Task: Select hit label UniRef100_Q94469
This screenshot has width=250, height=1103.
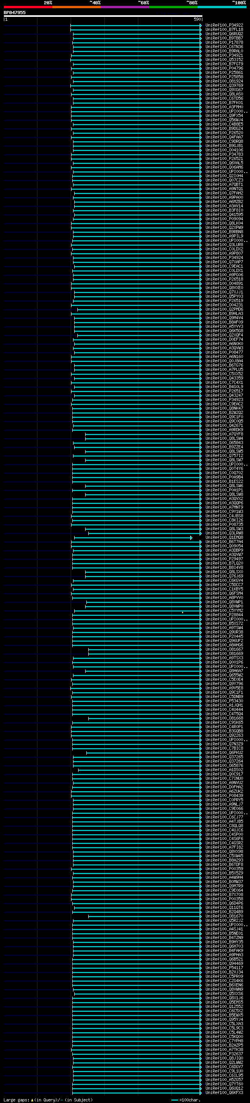Action: (x=224, y=963)
